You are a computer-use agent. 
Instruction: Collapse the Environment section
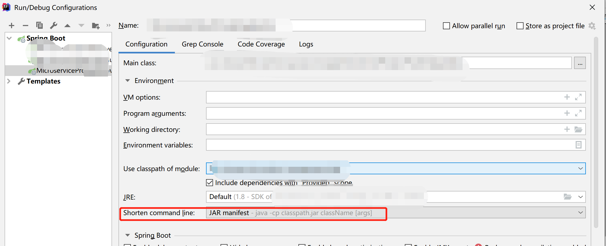[128, 81]
